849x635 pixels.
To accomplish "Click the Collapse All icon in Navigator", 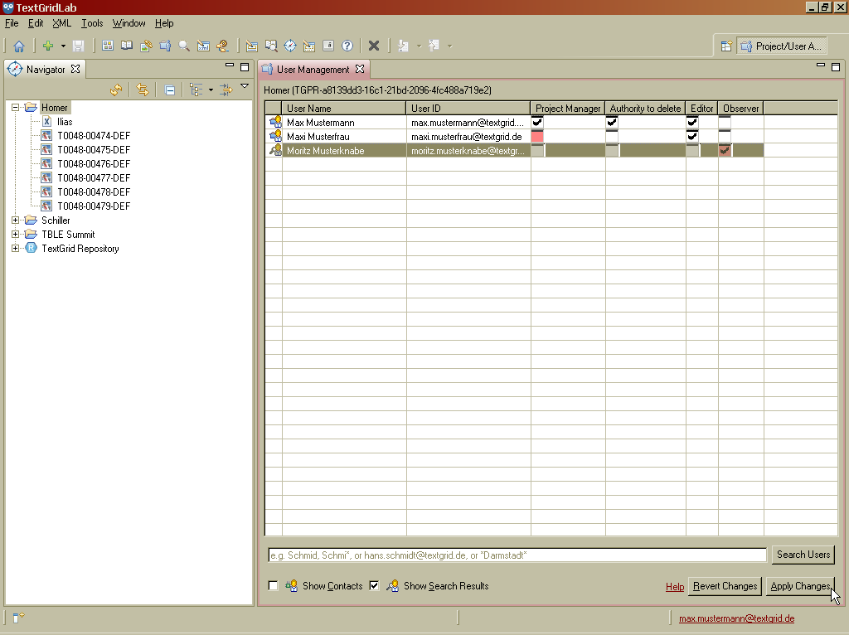I will [169, 90].
